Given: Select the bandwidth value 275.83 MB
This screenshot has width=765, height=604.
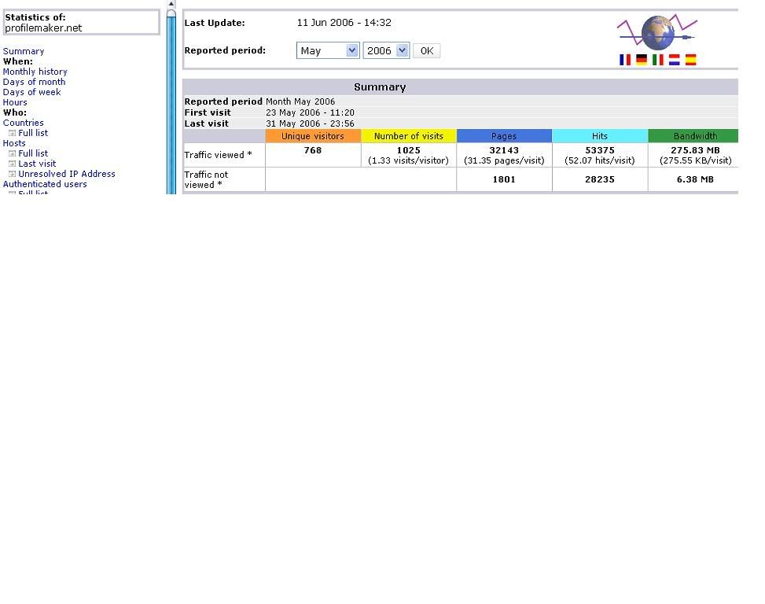Looking at the screenshot, I should click(x=695, y=150).
